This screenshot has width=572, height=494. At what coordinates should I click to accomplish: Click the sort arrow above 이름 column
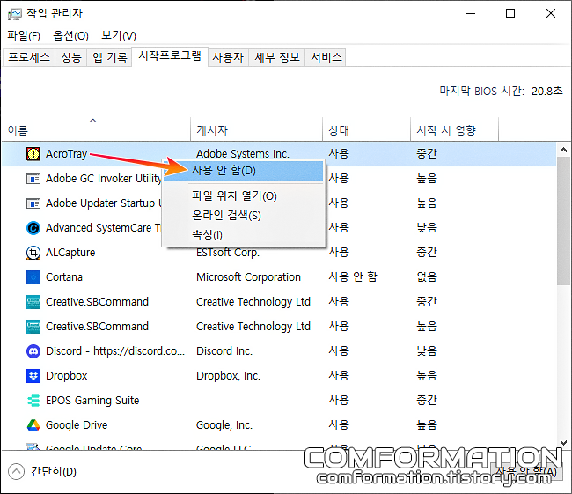(93, 121)
